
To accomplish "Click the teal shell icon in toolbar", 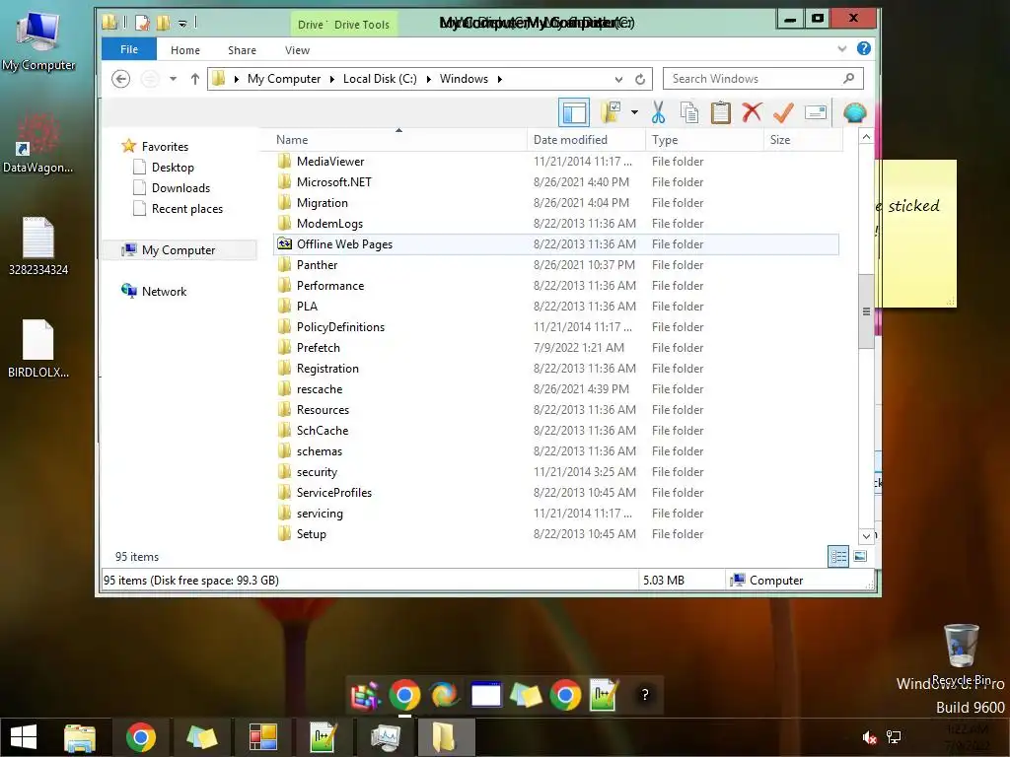I will tap(855, 112).
